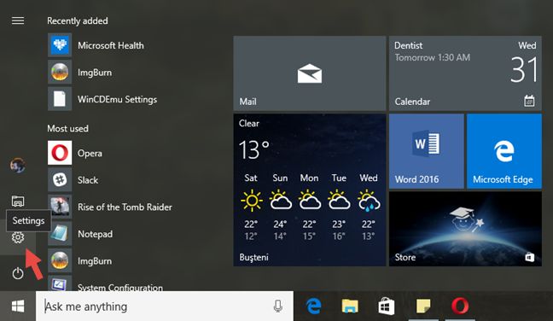Launch the Microsoft Edge tile

coord(504,151)
